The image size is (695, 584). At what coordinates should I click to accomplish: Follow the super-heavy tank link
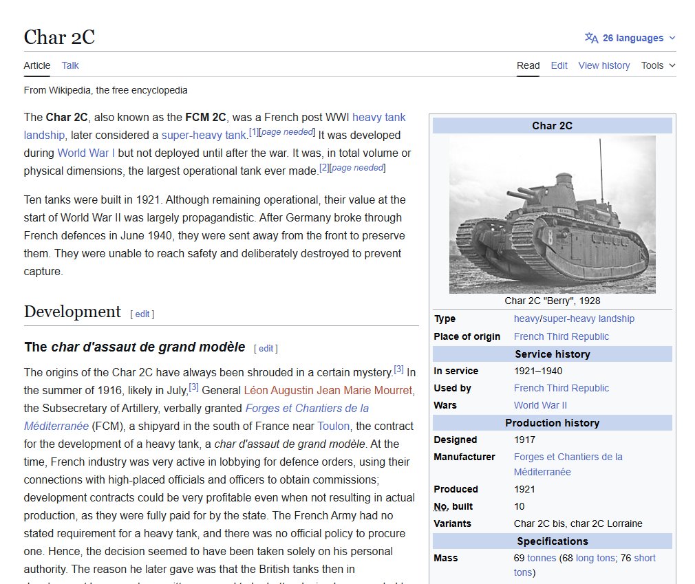204,135
